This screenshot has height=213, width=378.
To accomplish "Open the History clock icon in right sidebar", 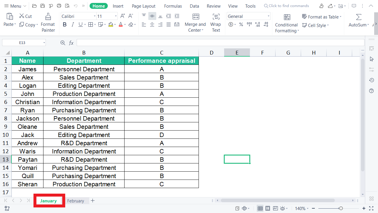I will click(x=372, y=80).
